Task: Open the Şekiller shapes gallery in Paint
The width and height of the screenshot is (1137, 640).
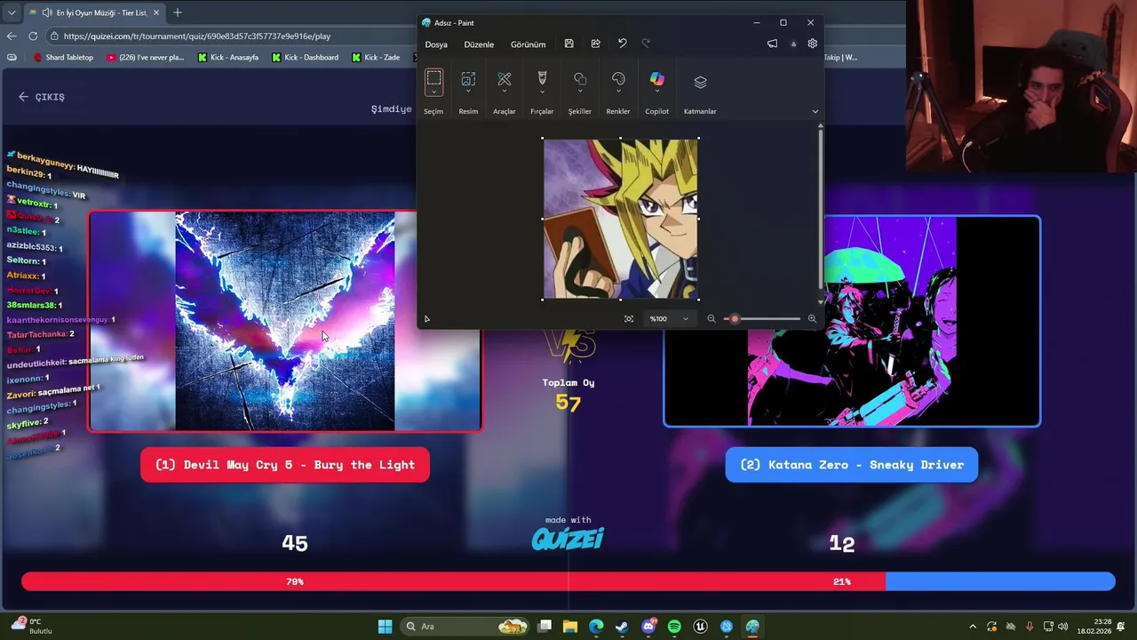Action: coord(580,79)
